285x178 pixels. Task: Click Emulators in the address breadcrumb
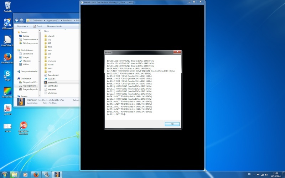(x=68, y=21)
